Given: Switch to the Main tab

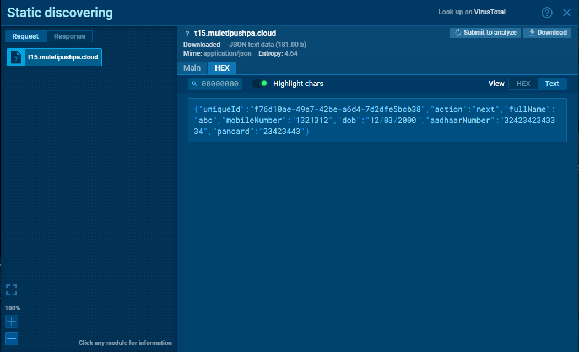Looking at the screenshot, I should (x=192, y=68).
